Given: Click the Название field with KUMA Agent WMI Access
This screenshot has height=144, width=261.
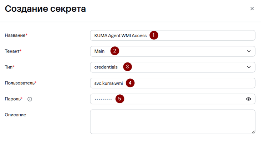Looking at the screenshot, I should (x=173, y=35).
